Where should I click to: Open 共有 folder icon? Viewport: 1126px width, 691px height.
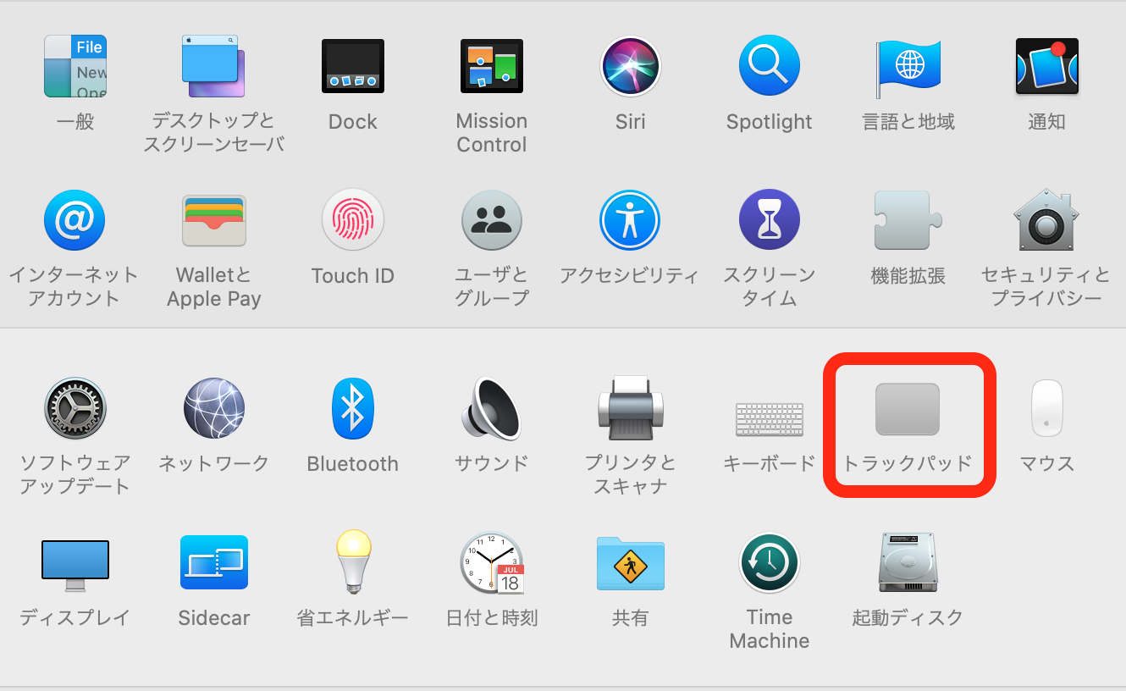[631, 562]
